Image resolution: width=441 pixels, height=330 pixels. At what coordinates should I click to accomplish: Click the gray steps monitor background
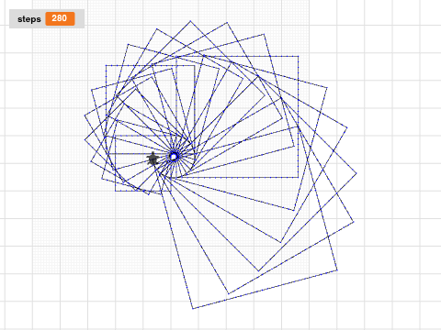coord(47,18)
